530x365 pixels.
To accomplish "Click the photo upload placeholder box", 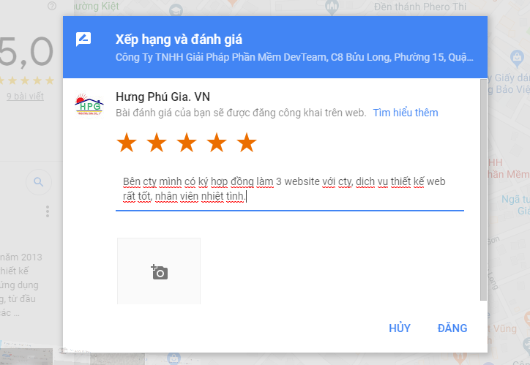I will pyautogui.click(x=159, y=271).
